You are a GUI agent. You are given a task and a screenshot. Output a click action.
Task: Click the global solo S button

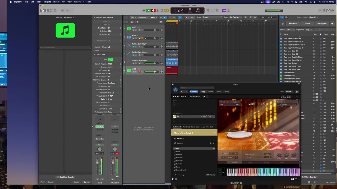click(x=137, y=22)
